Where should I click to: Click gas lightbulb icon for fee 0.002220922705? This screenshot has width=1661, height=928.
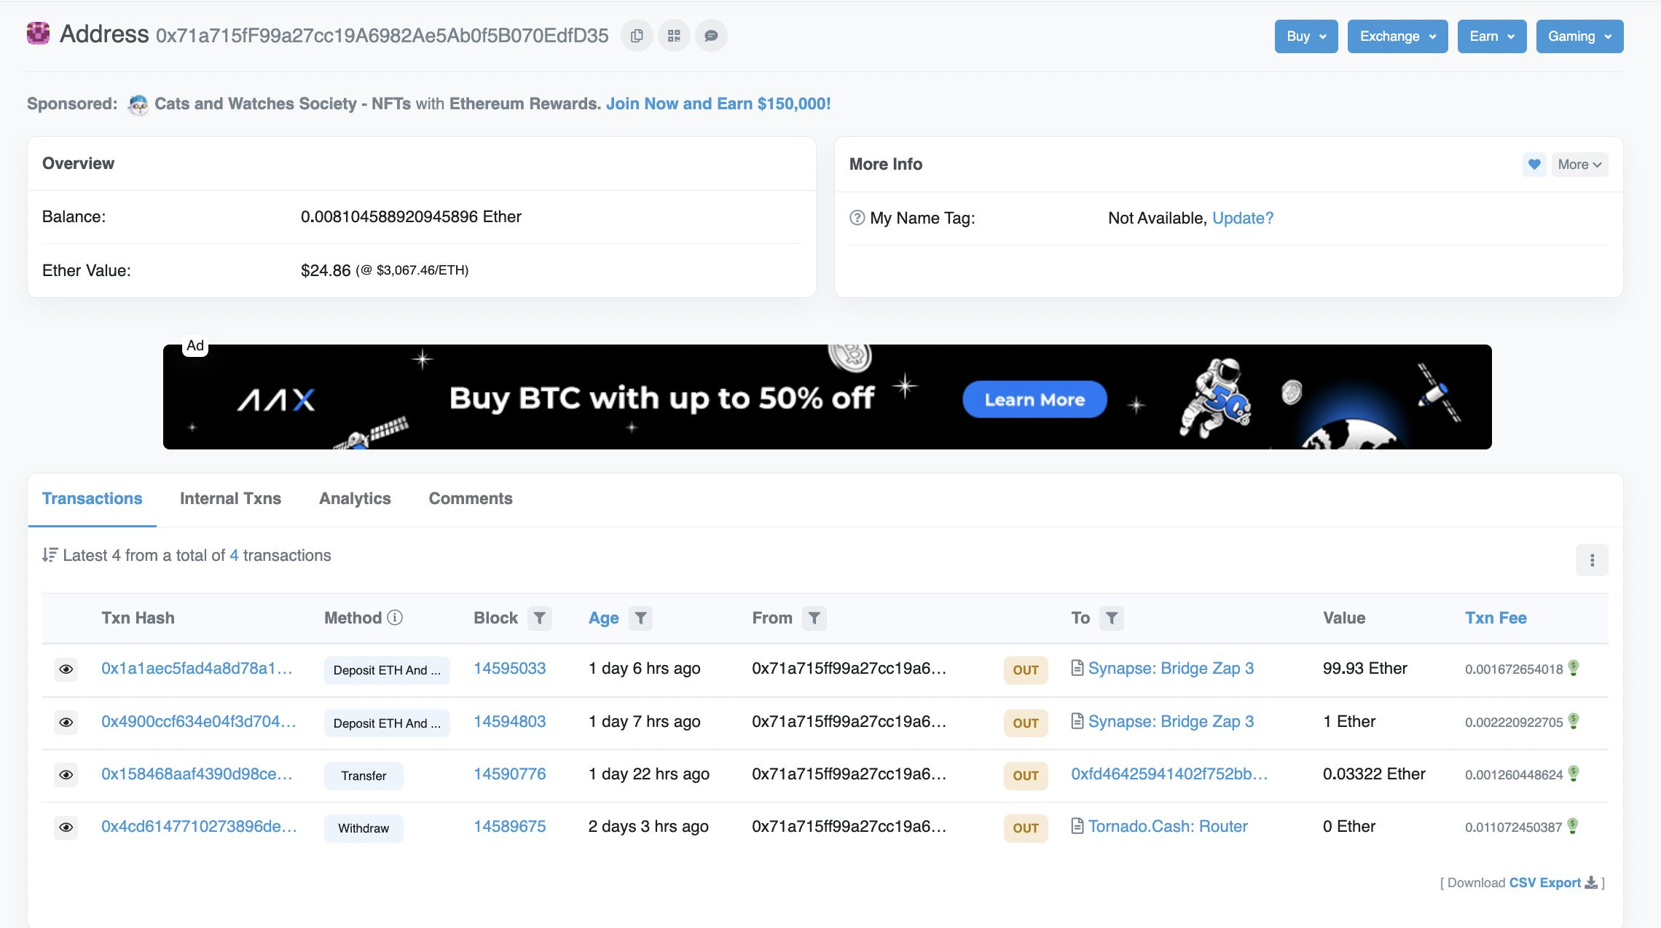1573,721
